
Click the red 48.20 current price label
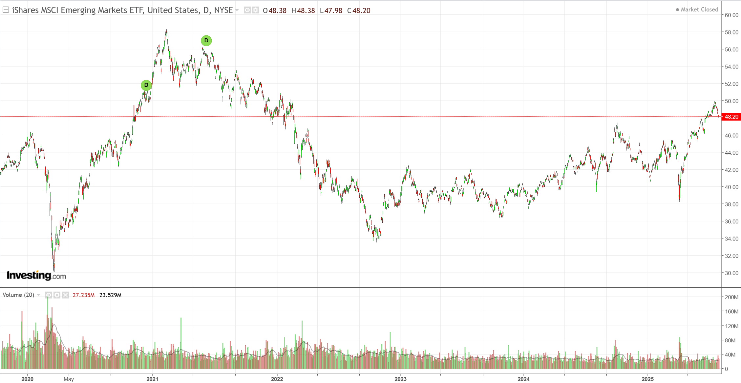(x=731, y=117)
